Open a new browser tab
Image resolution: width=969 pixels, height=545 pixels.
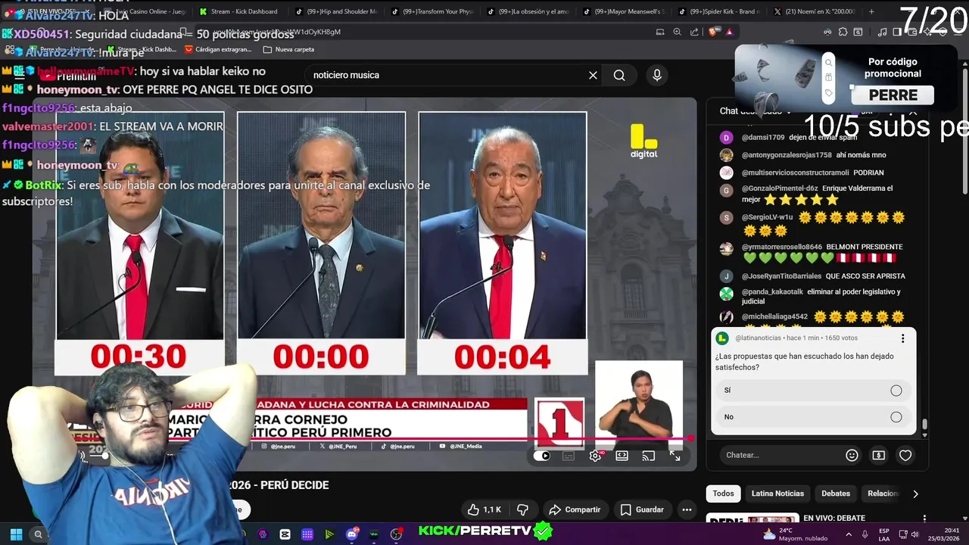tap(871, 11)
